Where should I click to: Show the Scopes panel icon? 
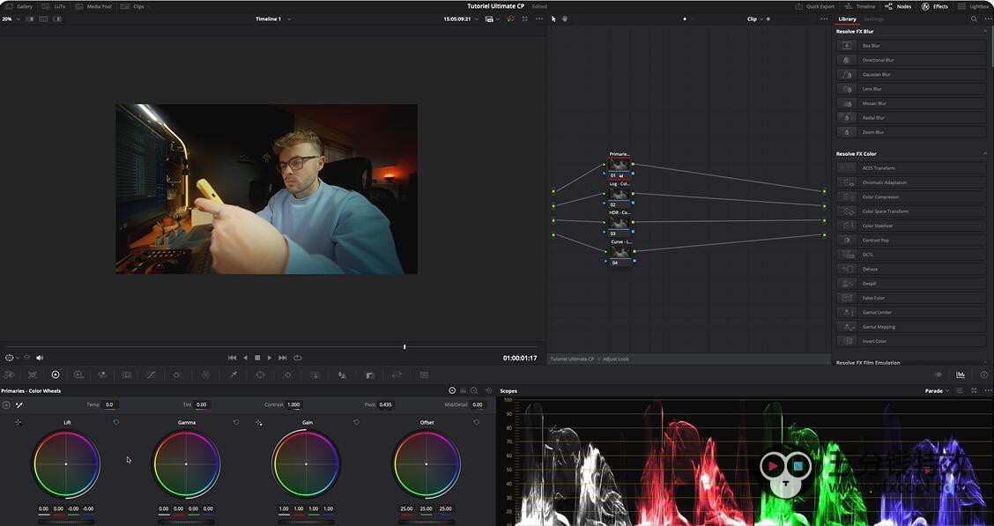point(961,375)
